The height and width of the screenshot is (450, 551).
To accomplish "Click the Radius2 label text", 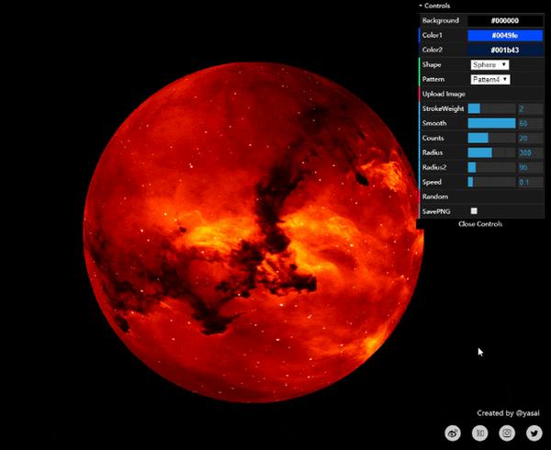I will (x=434, y=167).
